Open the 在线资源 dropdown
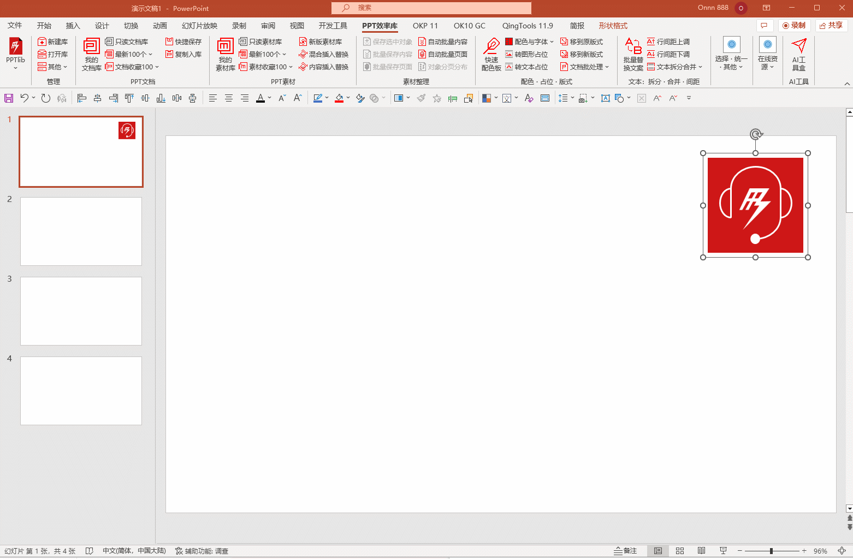Viewport: 853px width, 559px height. pos(768,55)
